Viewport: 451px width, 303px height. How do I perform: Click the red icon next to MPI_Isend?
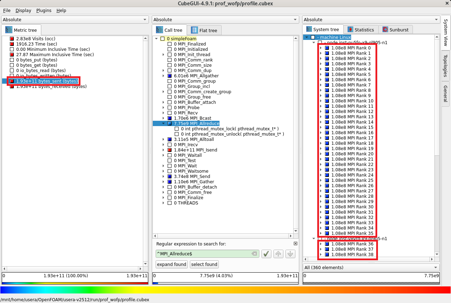[170, 150]
